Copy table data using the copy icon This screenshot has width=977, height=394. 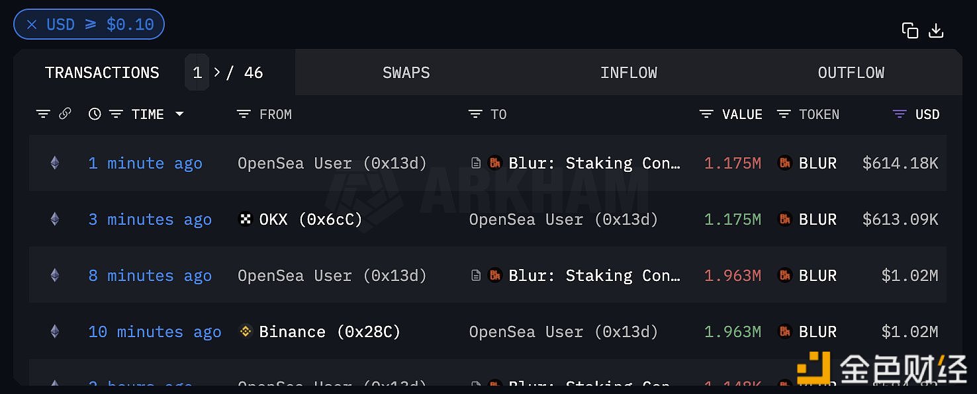pos(910,30)
